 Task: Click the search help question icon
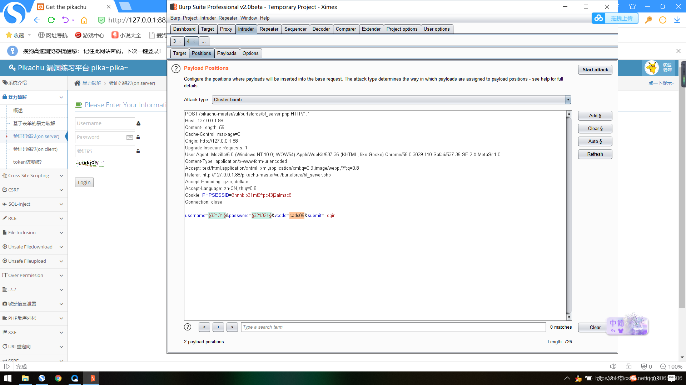(x=188, y=327)
